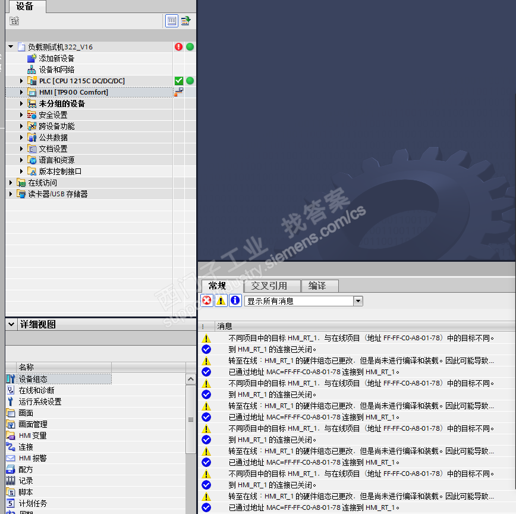Click the 画面管理 icon
Image resolution: width=516 pixels, height=514 pixels.
click(x=11, y=424)
